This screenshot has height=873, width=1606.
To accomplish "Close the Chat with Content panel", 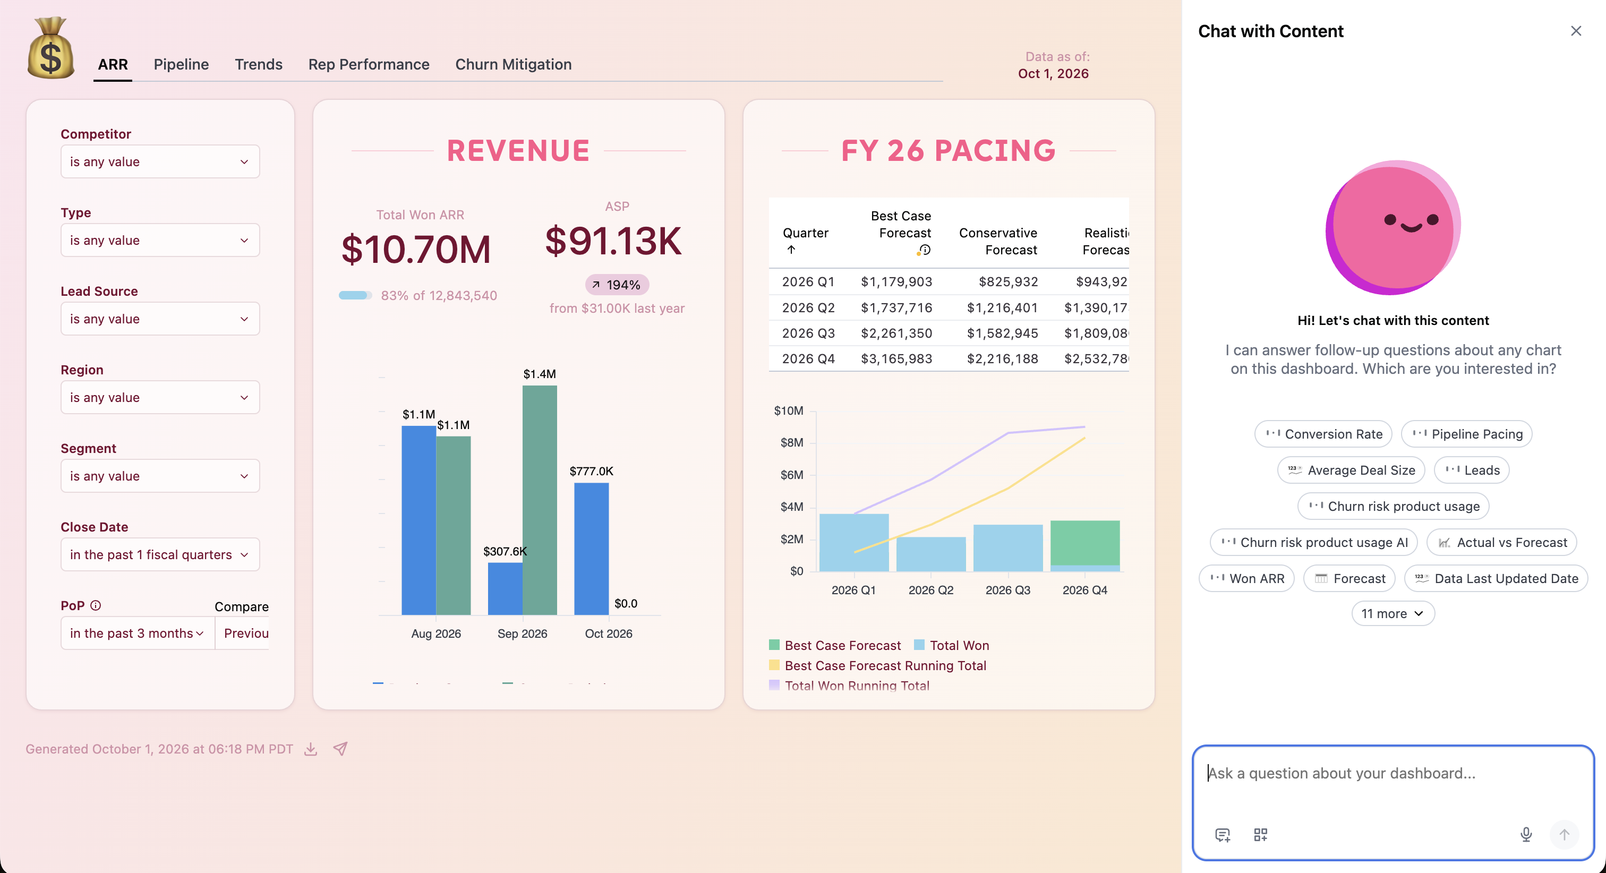I will click(1576, 31).
